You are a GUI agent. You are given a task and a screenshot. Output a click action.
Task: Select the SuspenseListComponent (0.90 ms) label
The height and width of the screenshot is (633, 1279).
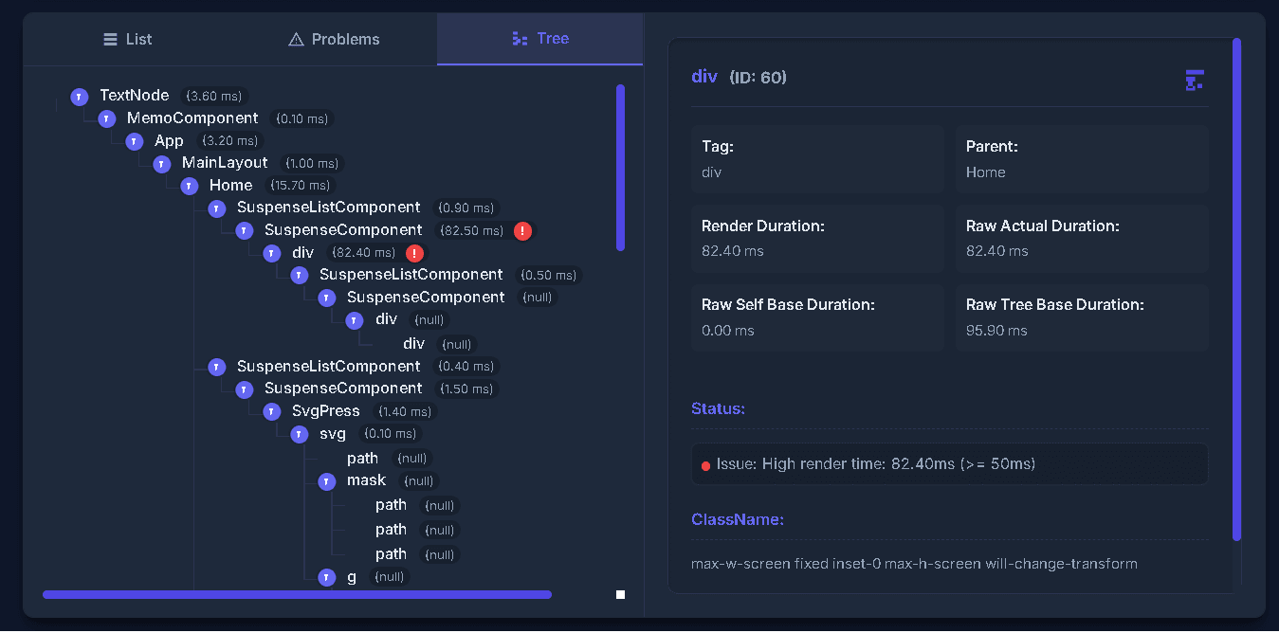[x=329, y=208]
